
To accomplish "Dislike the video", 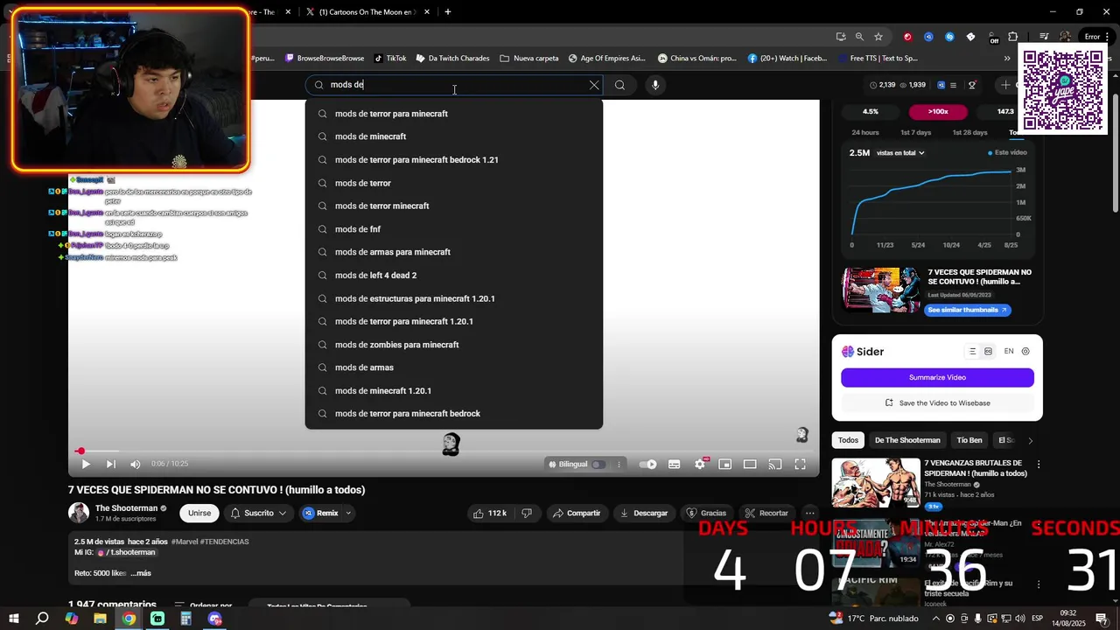I will [527, 513].
